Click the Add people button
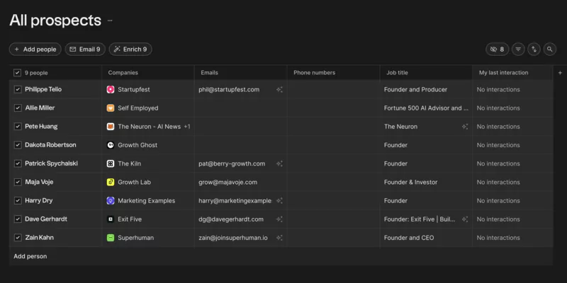567x283 pixels. point(35,49)
